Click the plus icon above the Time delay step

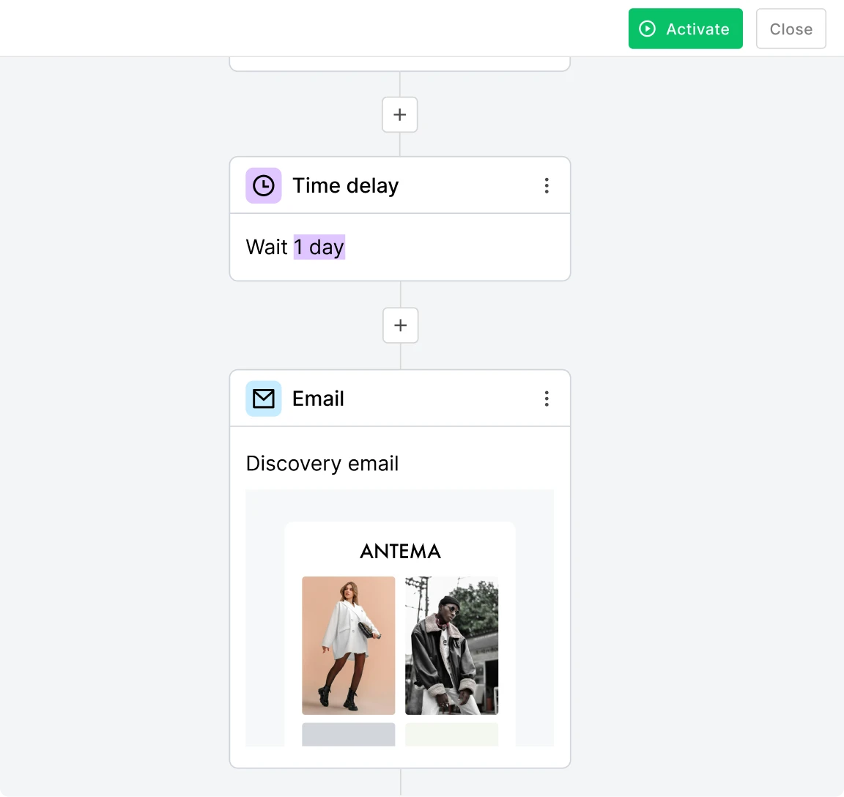pyautogui.click(x=399, y=114)
